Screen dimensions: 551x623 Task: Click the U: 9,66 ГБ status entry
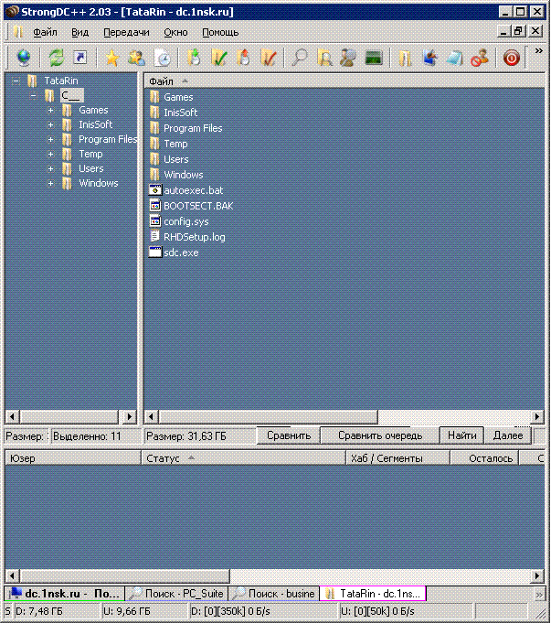click(144, 611)
